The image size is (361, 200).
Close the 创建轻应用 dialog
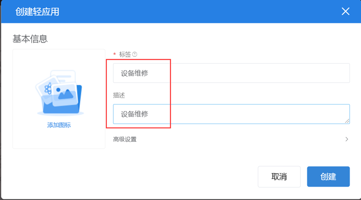coord(345,11)
